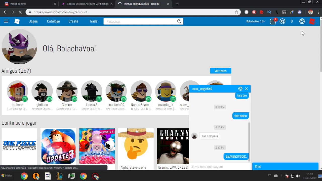The height and width of the screenshot is (181, 322).
Task: Go back to the previous page
Action: [5, 12]
